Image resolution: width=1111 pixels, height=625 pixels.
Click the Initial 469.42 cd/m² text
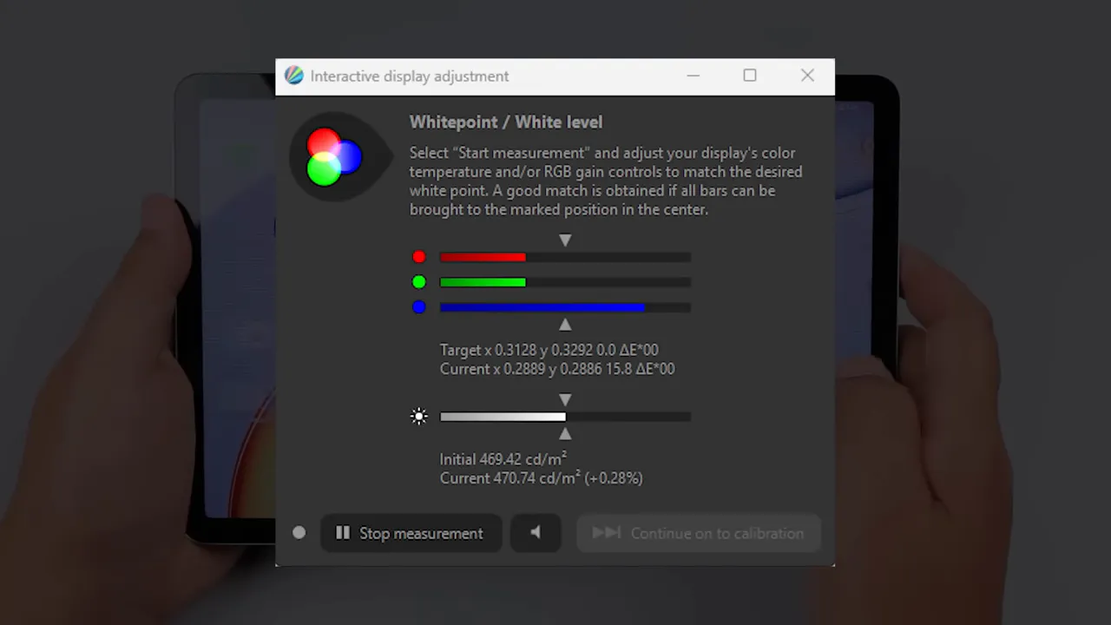(x=503, y=459)
